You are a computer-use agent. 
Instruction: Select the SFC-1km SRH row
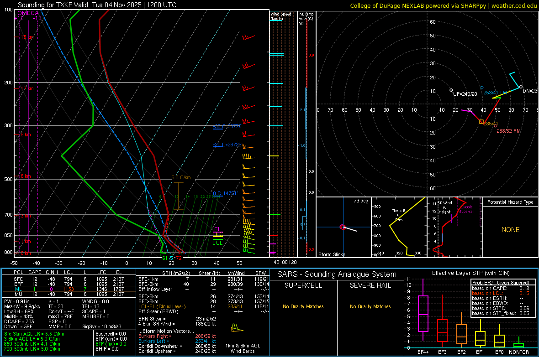pos(204,279)
